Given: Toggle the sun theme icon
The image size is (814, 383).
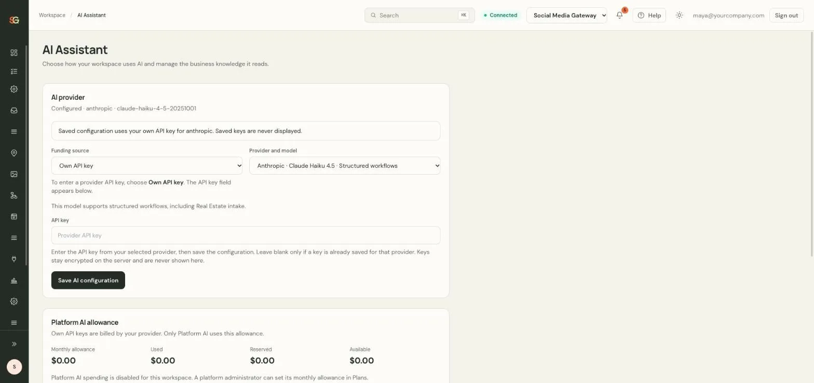Looking at the screenshot, I should point(679,15).
